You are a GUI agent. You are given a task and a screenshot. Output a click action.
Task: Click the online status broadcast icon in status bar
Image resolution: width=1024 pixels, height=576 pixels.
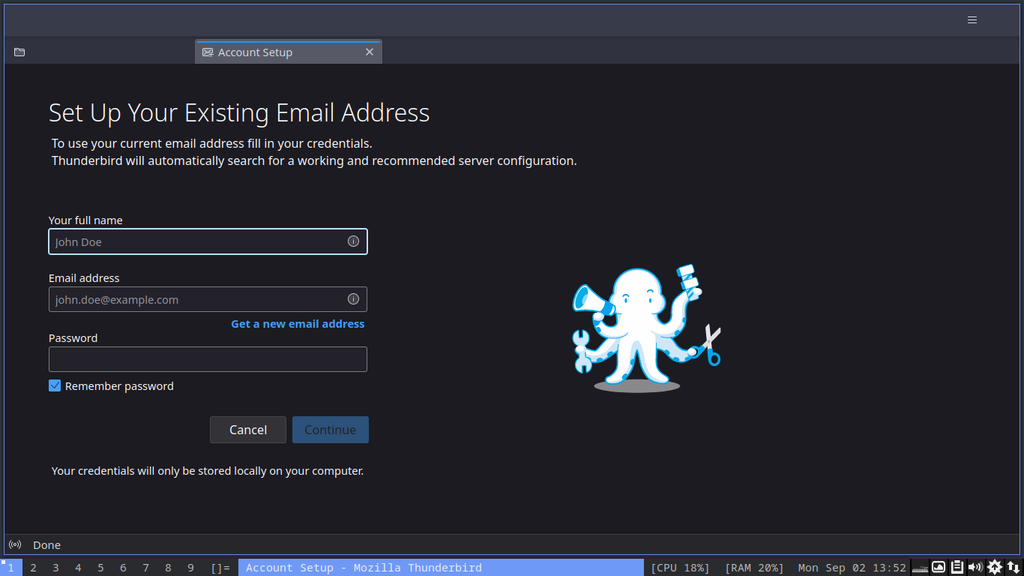point(14,544)
